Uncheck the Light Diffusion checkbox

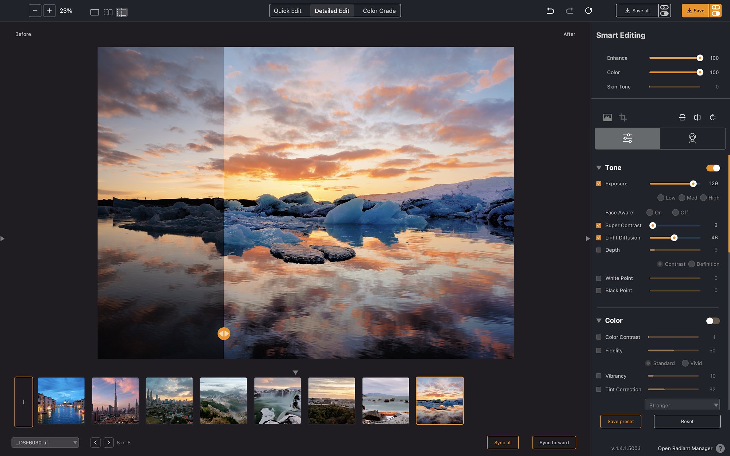pyautogui.click(x=599, y=237)
